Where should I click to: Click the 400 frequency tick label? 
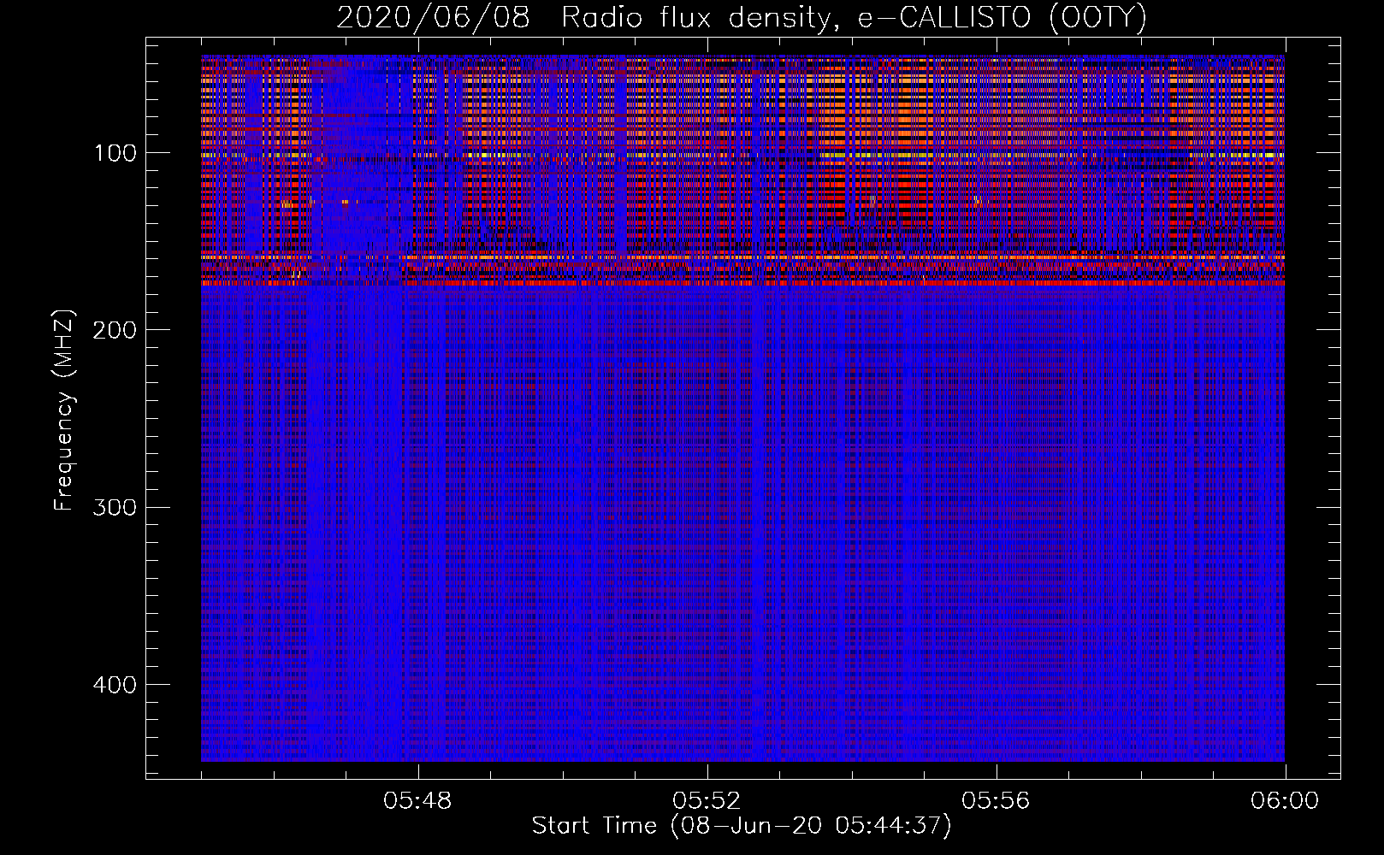pos(114,685)
